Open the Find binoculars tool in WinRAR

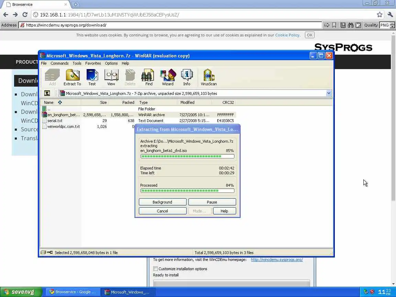click(x=148, y=77)
